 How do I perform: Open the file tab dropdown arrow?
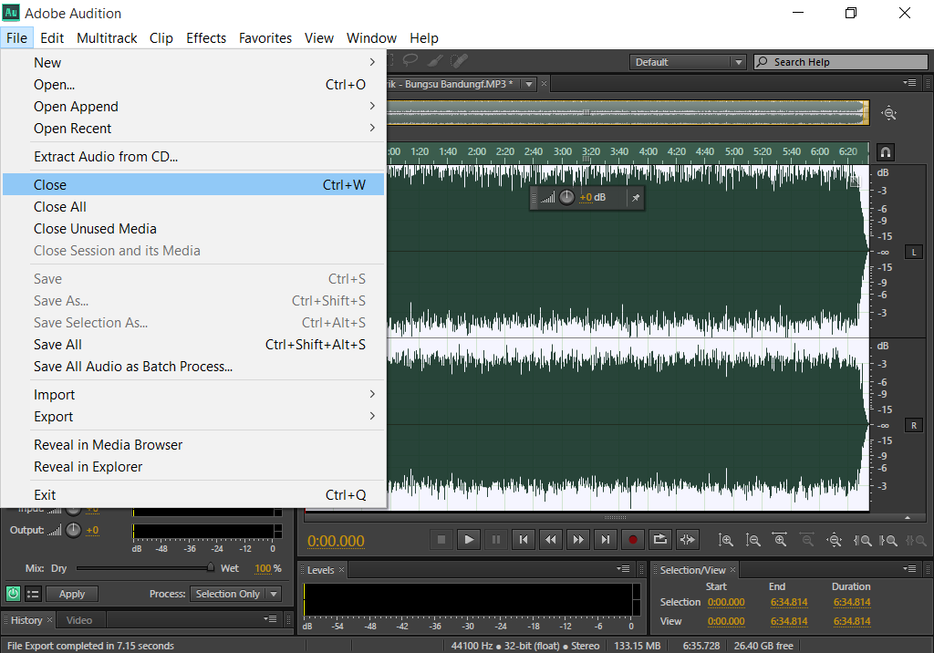[529, 85]
